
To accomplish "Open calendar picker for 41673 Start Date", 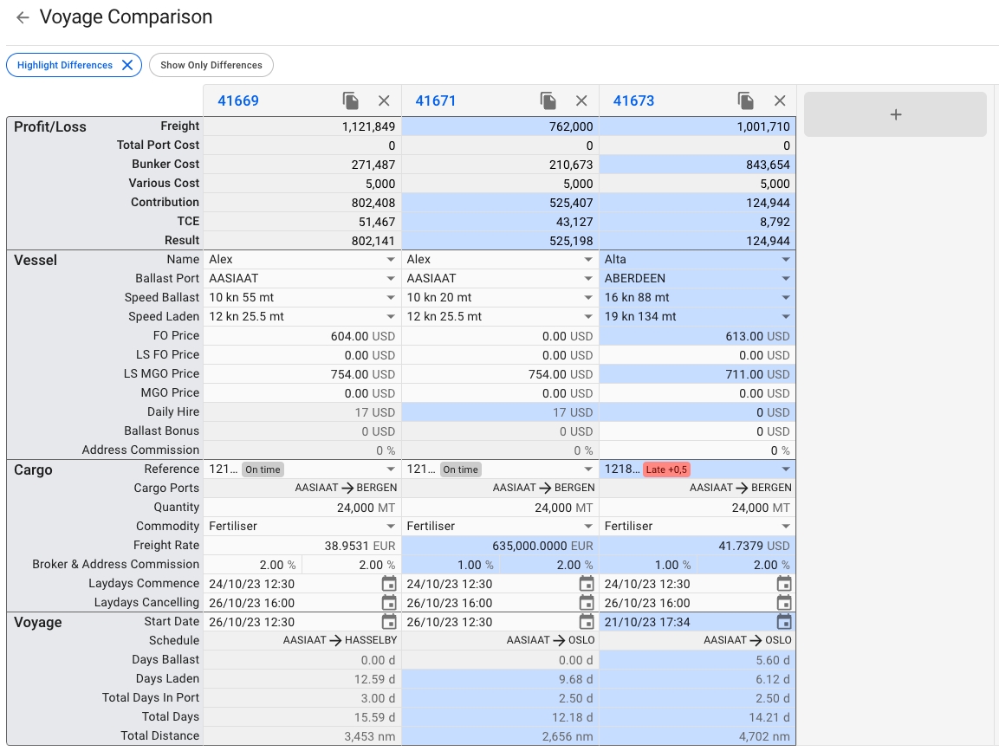I will 784,622.
